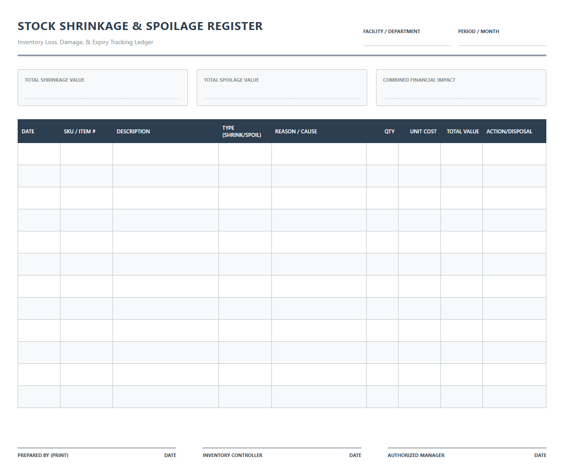Click the INVENTORY CONTROLLER label
564x476 pixels.
click(x=233, y=455)
